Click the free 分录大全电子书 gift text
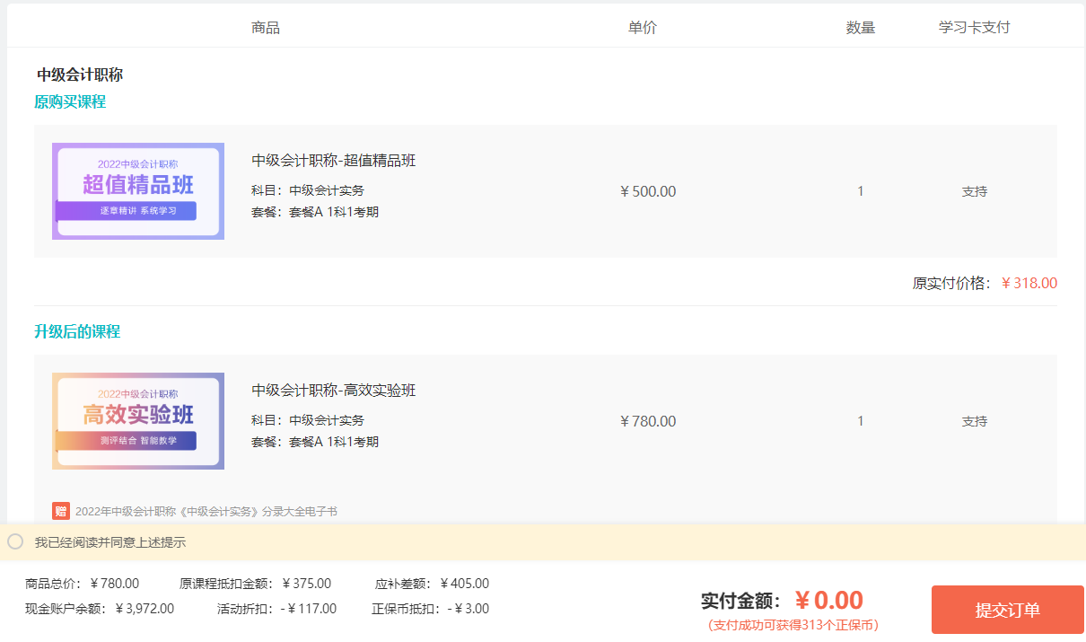Screen dimensions: 1086x642 pyautogui.click(x=206, y=512)
